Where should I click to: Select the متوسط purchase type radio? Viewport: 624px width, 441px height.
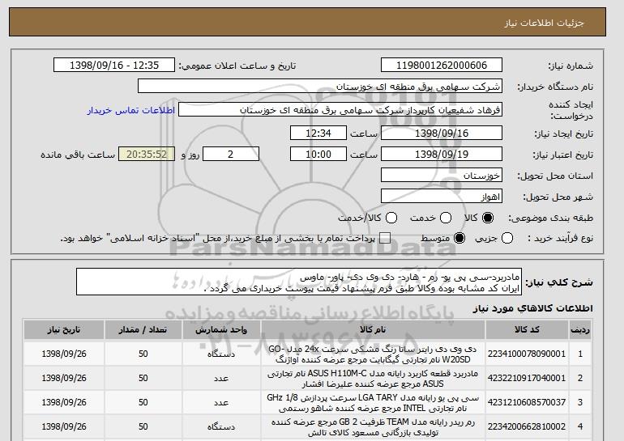(x=459, y=239)
